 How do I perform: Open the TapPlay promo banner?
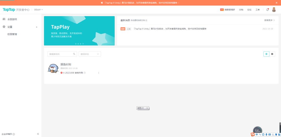click(x=79, y=31)
